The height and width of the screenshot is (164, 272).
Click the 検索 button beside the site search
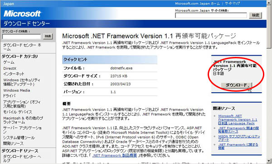[255, 15]
